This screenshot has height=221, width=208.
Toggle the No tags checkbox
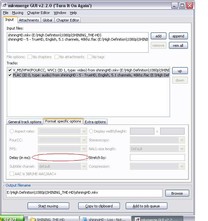89,57
